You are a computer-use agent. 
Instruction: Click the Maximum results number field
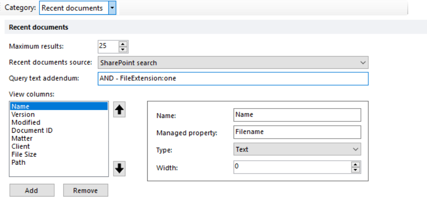click(109, 47)
